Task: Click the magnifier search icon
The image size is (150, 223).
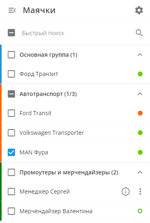Action: (x=139, y=33)
